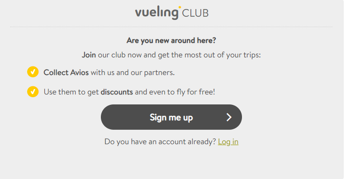Viewport: 346px width, 179px height.
Task: Click the bold 'Join' word
Action: coord(89,55)
